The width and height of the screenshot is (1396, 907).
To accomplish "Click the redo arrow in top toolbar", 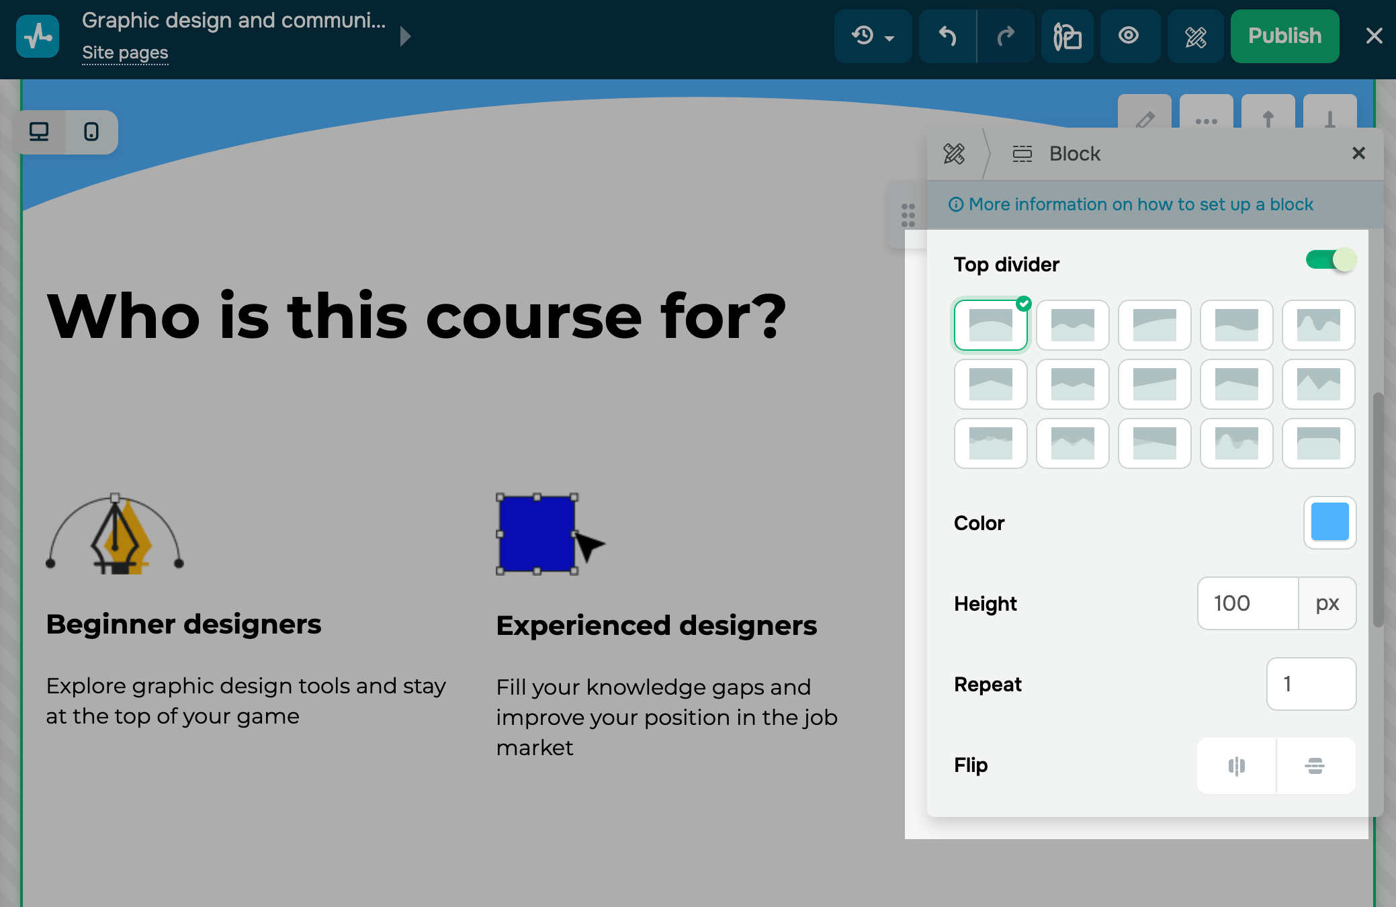I will coord(1006,36).
